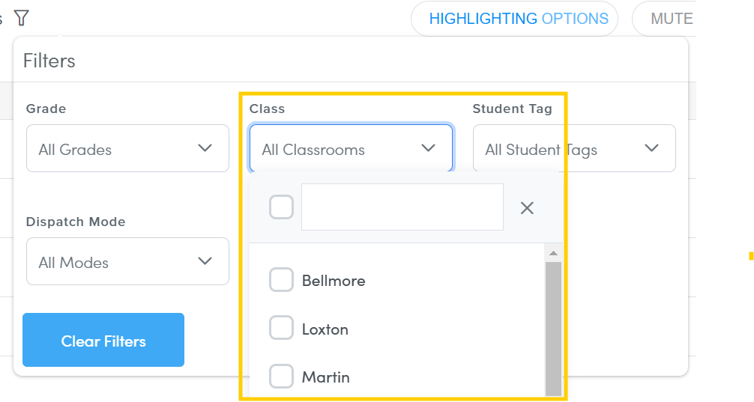The height and width of the screenshot is (402, 754).
Task: Click the classroom search input field
Action: click(402, 207)
